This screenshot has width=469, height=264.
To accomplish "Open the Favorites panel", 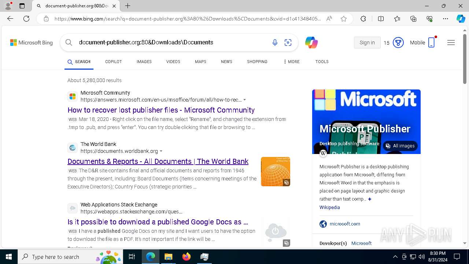I will tap(397, 19).
